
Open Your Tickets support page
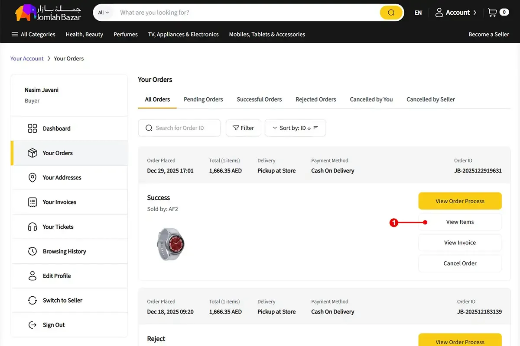point(58,227)
